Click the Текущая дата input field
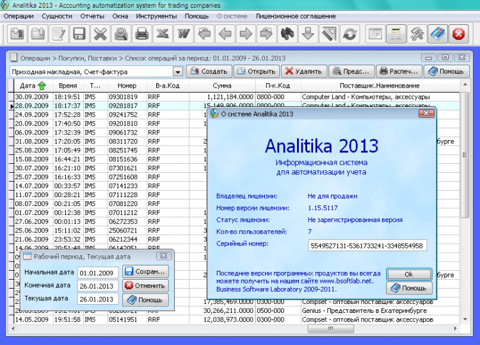Viewport: 480px width, 345px height. [x=98, y=299]
